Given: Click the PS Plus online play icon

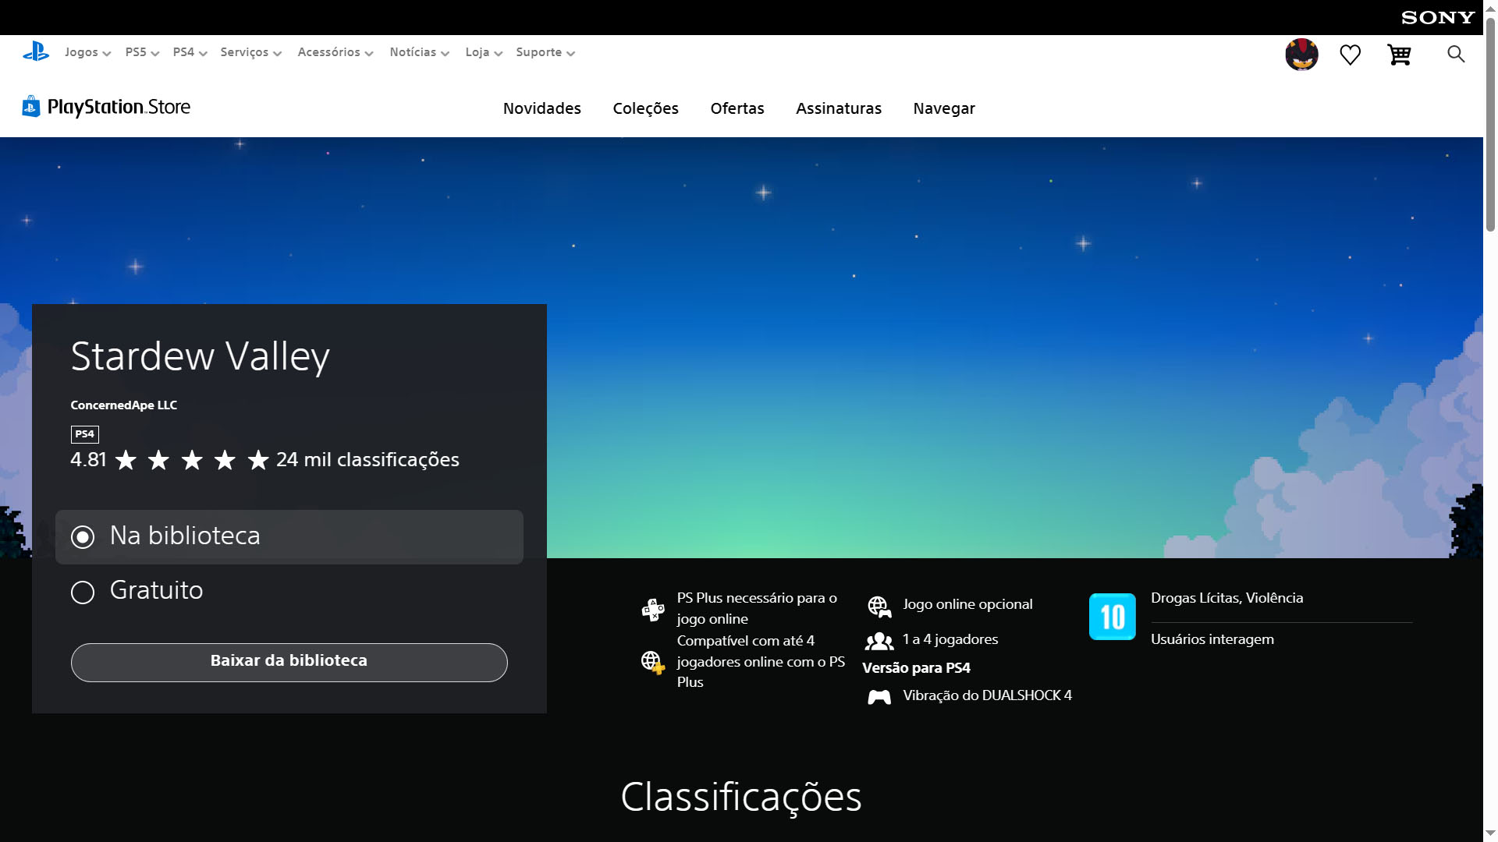Looking at the screenshot, I should pyautogui.click(x=653, y=609).
